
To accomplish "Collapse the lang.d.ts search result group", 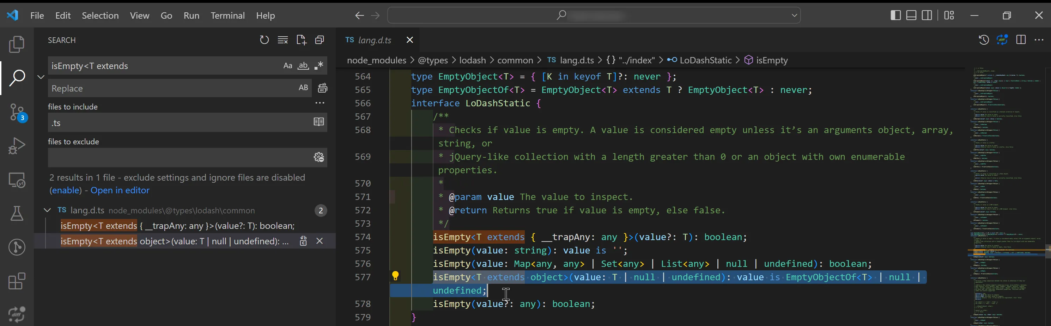I will 47,210.
